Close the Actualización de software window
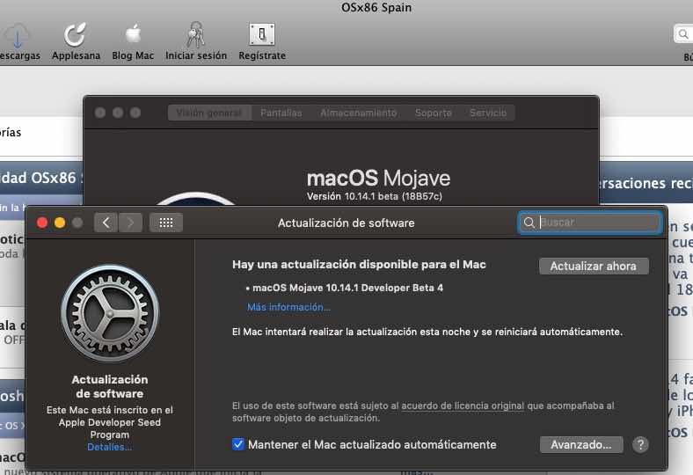Viewport: 693px width, 475px height. point(42,223)
